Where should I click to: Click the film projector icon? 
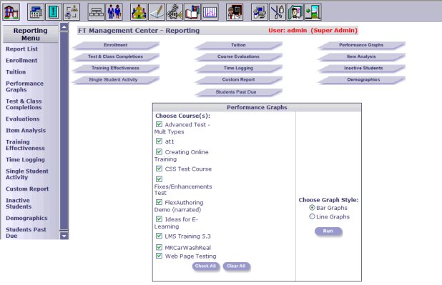click(175, 12)
